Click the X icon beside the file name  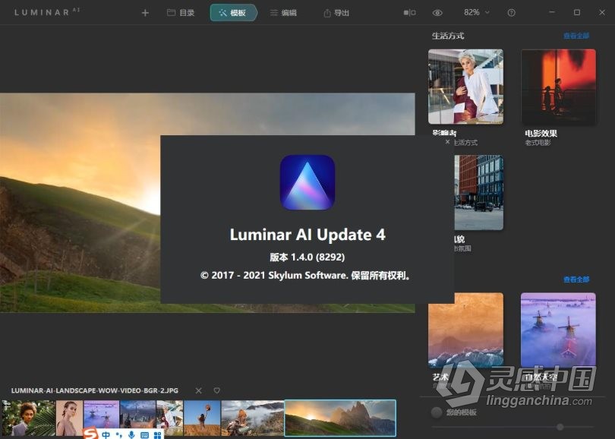[x=198, y=390]
